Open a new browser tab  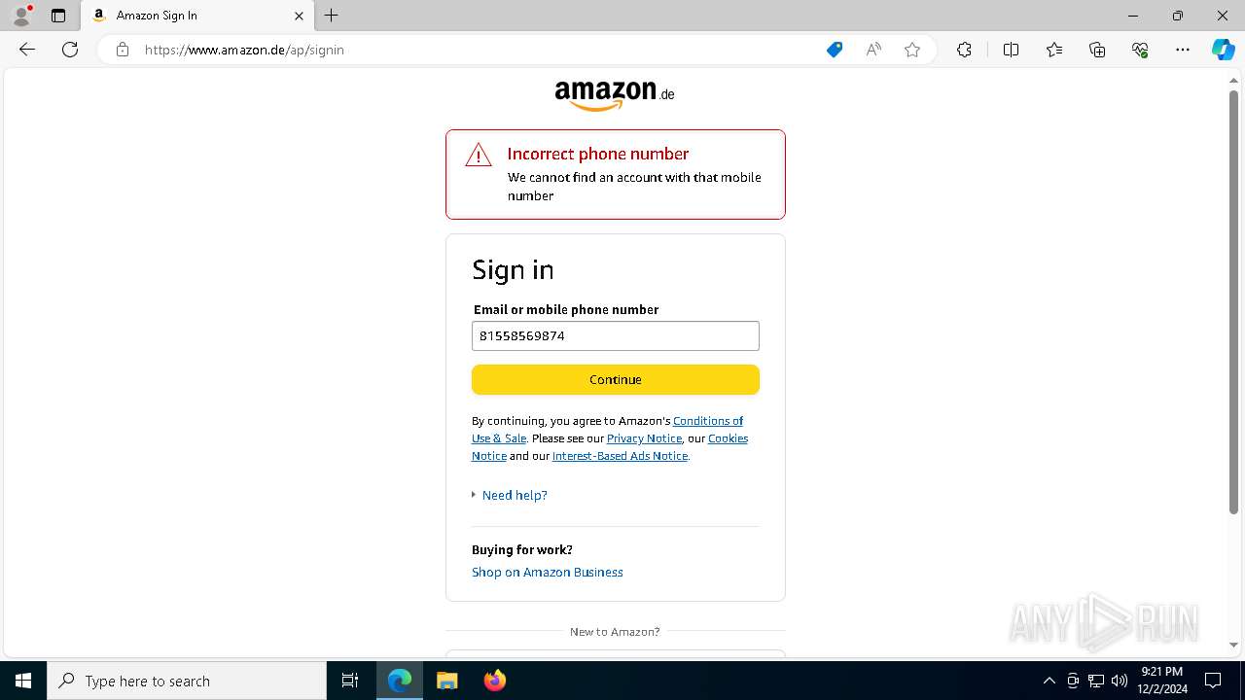pos(332,16)
